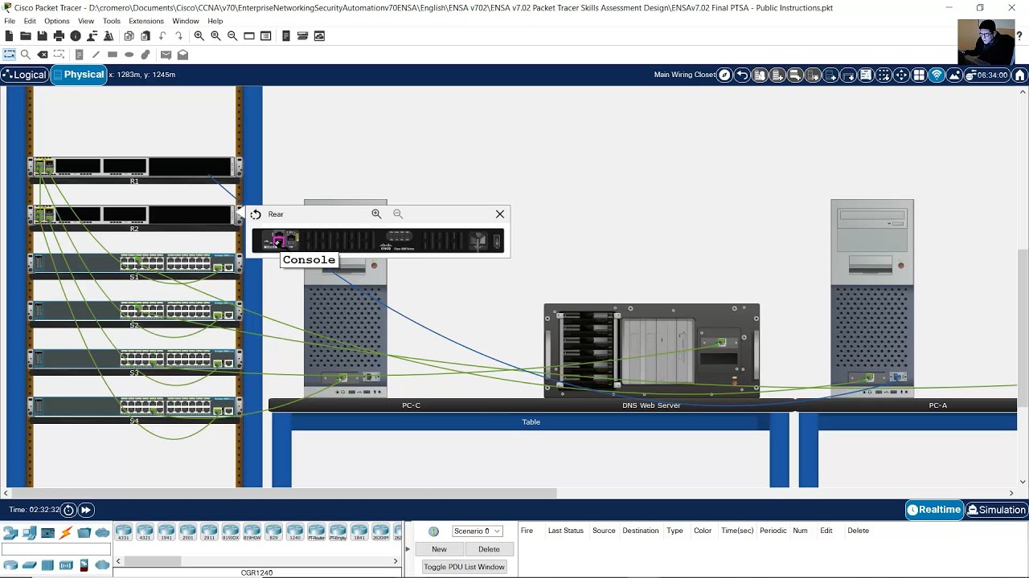Select the 2911 router from device list
Viewport: 1029px width, 578px height.
[209, 531]
